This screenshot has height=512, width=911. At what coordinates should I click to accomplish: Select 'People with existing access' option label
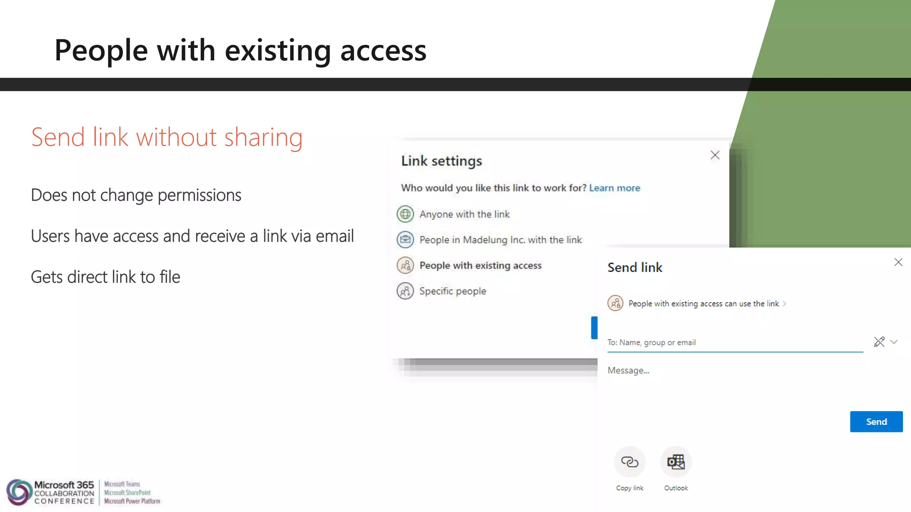pyautogui.click(x=480, y=265)
